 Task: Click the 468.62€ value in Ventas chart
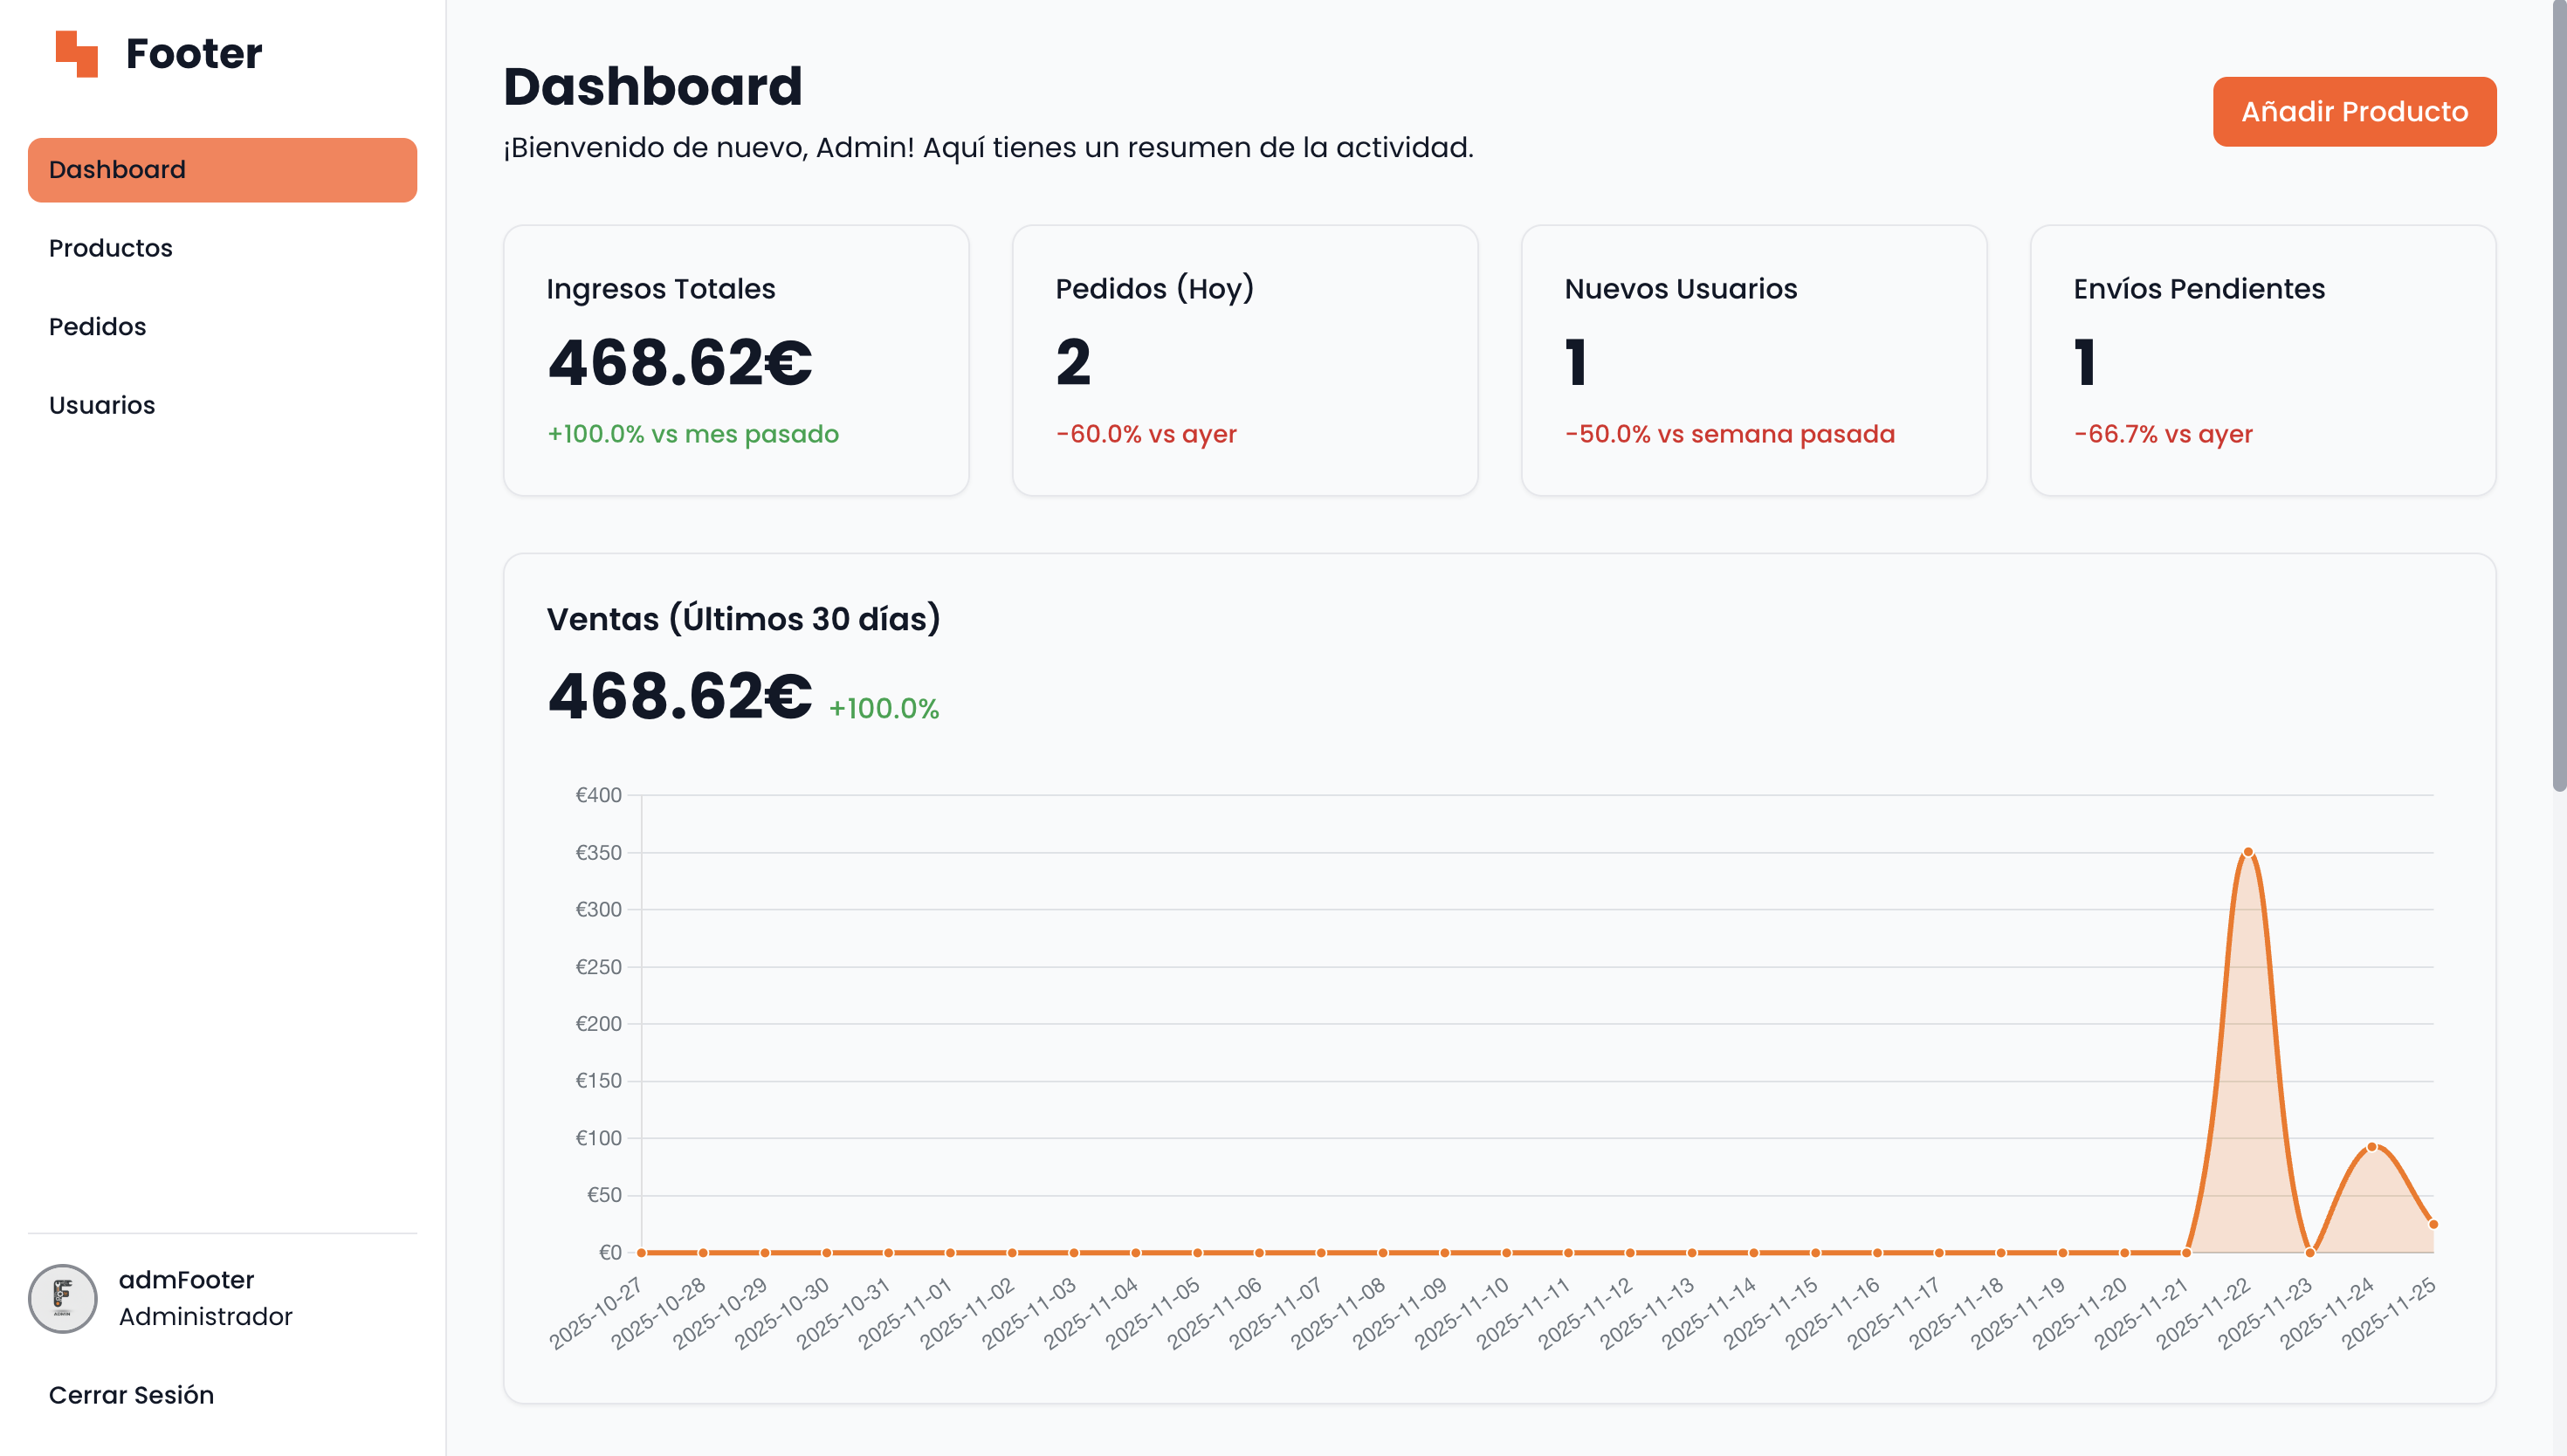click(x=680, y=696)
